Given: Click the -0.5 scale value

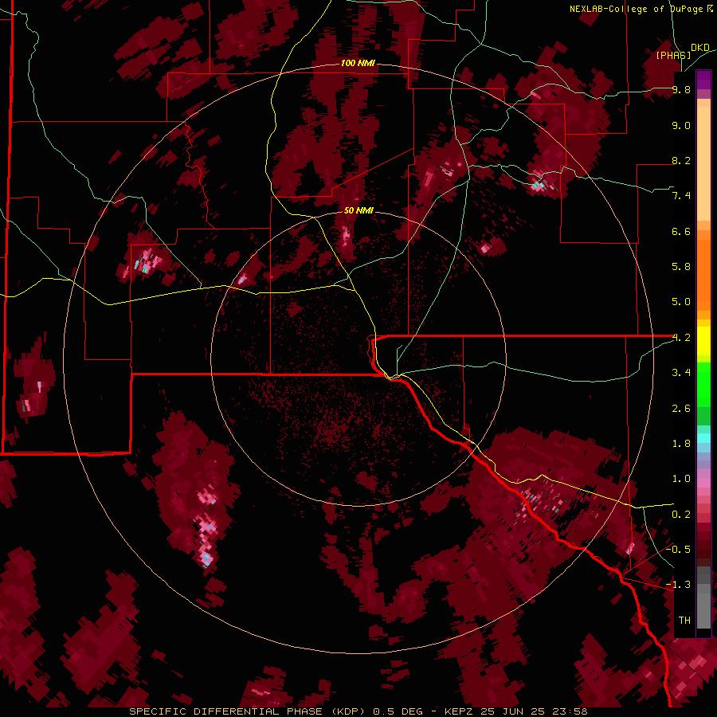Looking at the screenshot, I should pyautogui.click(x=679, y=550).
